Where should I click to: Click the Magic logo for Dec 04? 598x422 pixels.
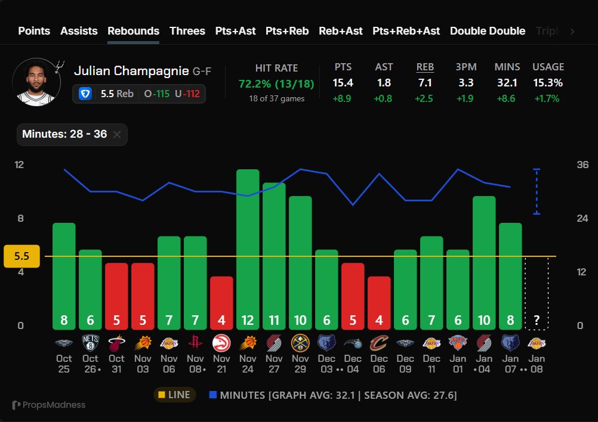353,343
